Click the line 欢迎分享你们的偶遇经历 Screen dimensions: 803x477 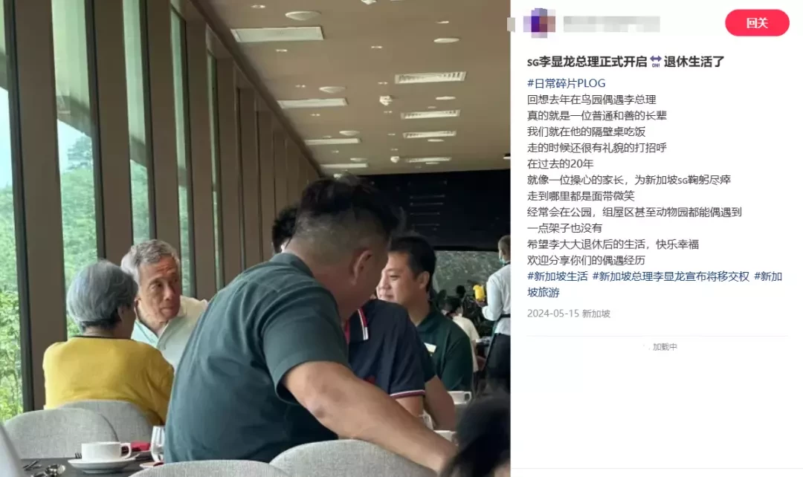[586, 260]
